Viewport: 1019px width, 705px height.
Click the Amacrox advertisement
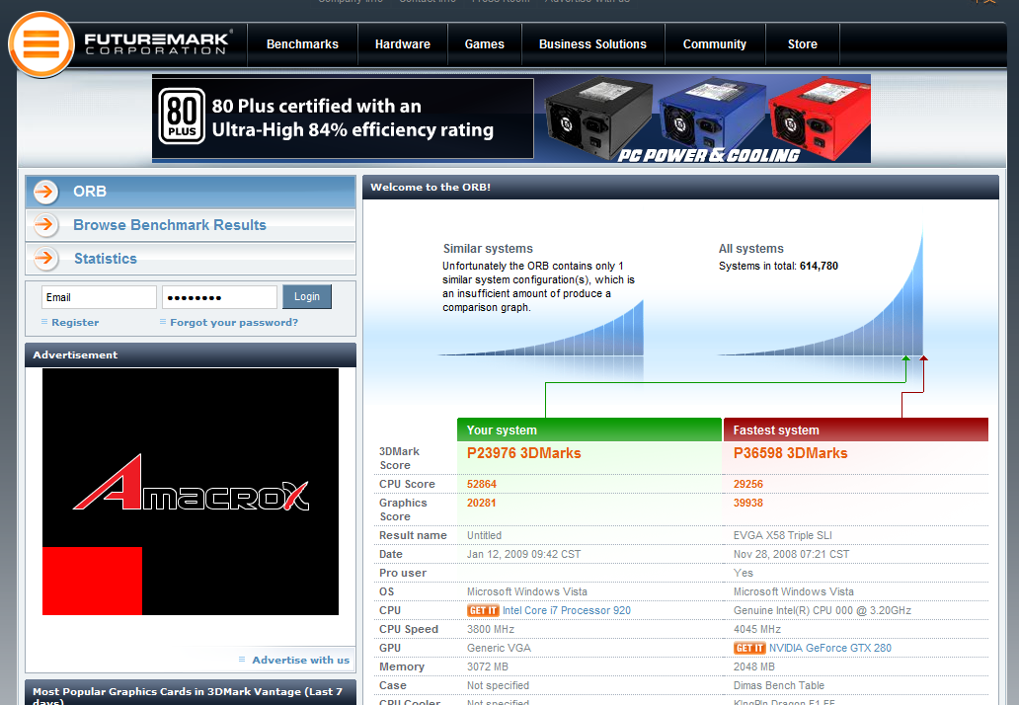(191, 492)
